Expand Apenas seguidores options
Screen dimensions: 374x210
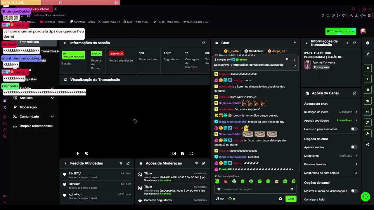[356, 120]
